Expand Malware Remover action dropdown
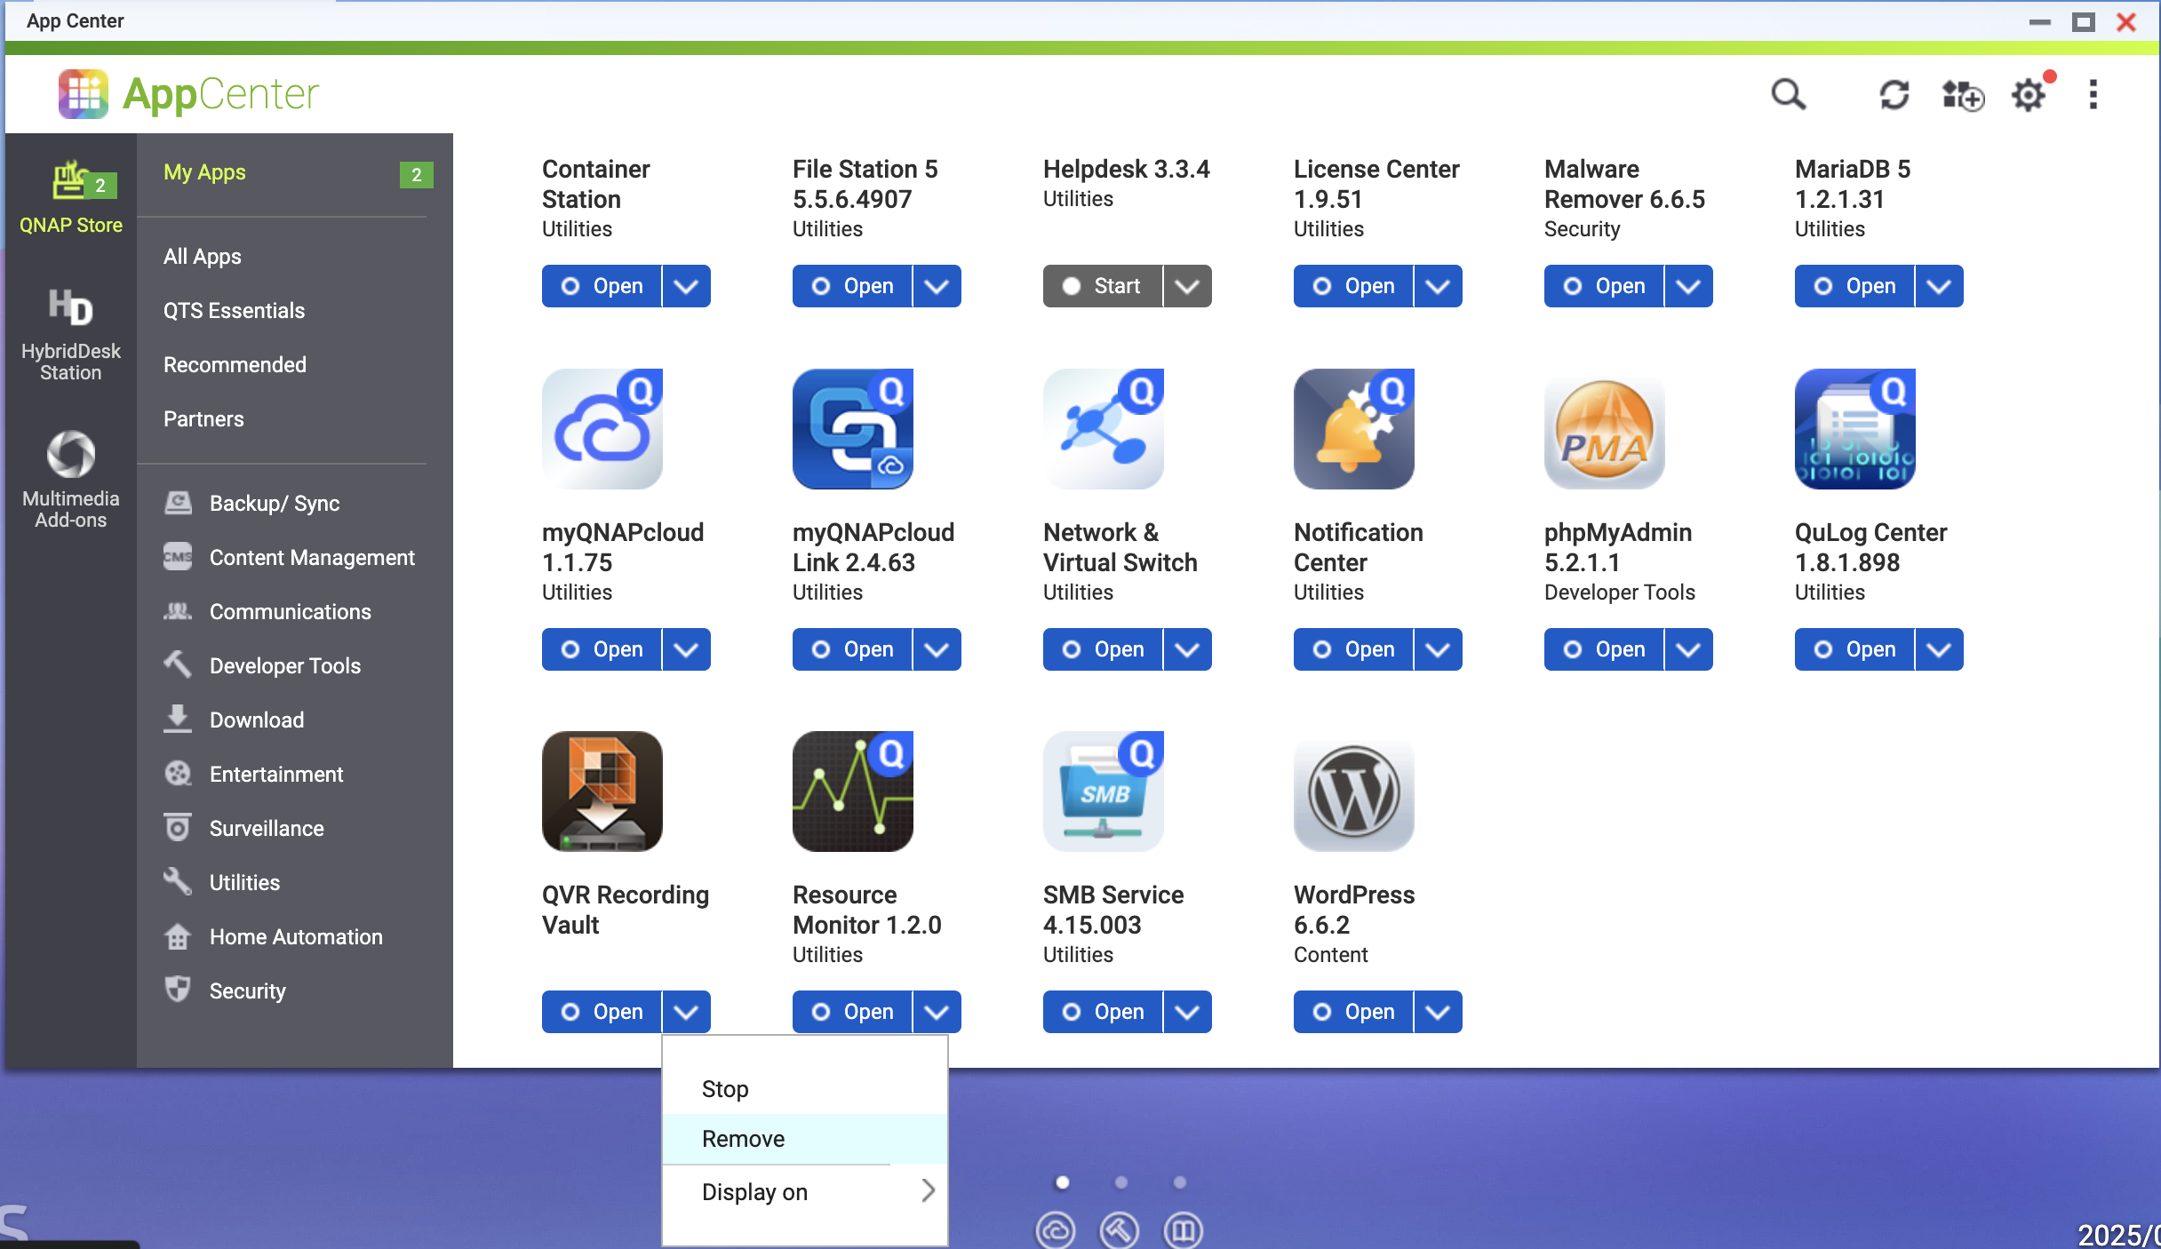2161x1249 pixels. click(x=1688, y=286)
